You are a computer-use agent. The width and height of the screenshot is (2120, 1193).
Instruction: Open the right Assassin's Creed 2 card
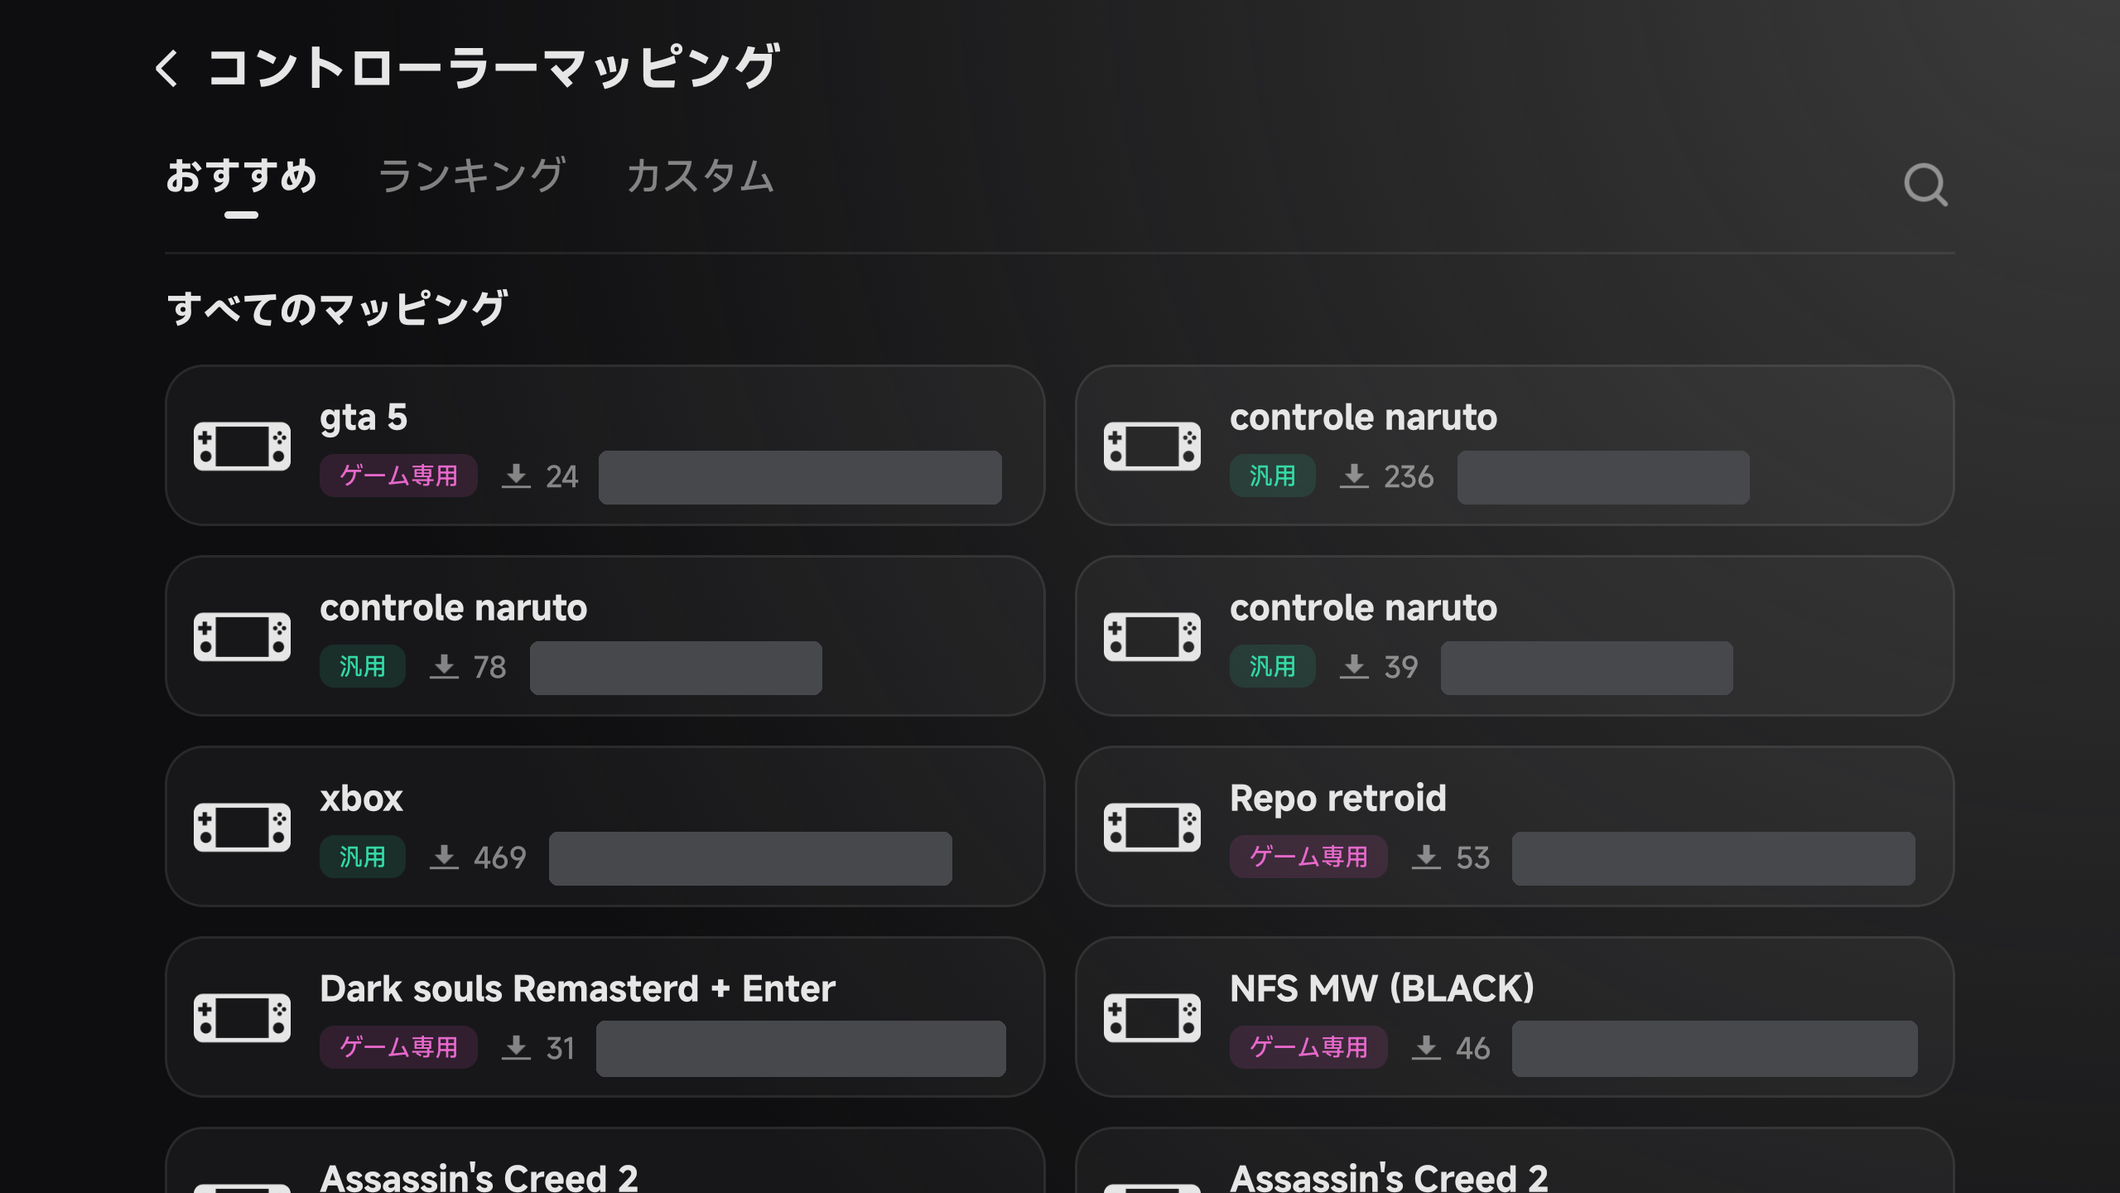pos(1515,1161)
